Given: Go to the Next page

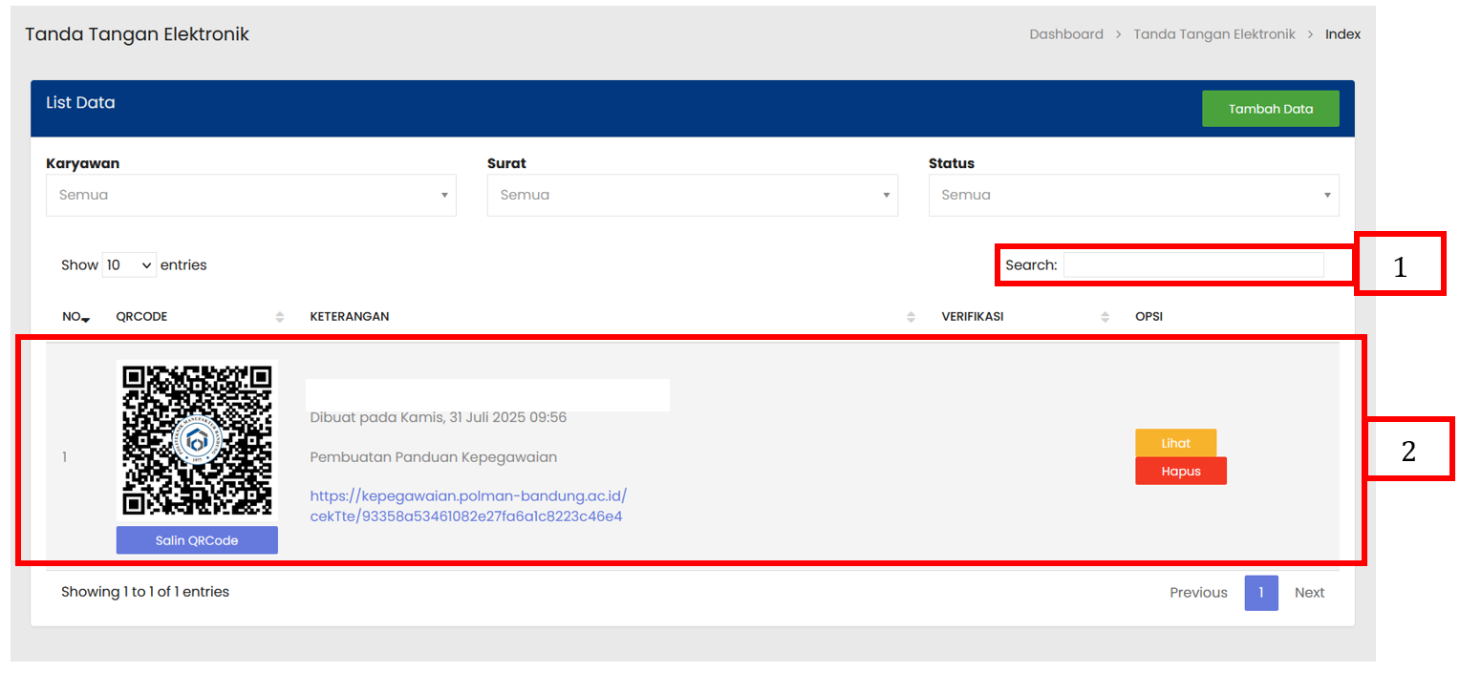Looking at the screenshot, I should click(x=1309, y=593).
